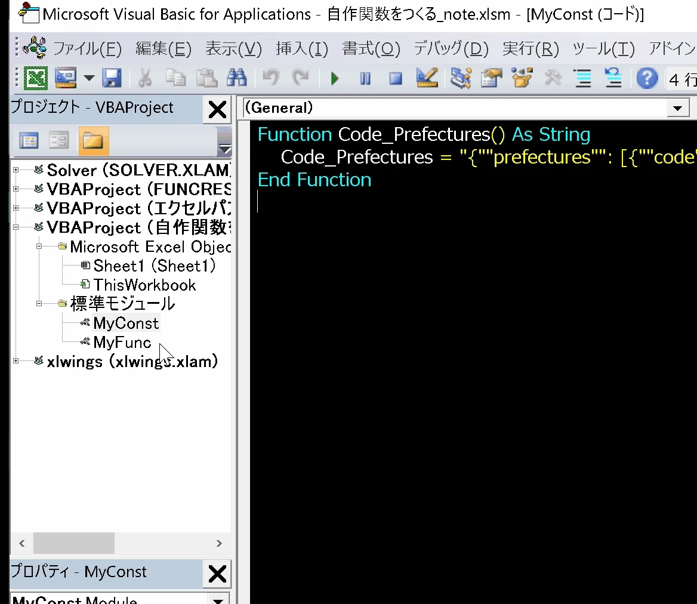Click the End Function line in code

[314, 180]
